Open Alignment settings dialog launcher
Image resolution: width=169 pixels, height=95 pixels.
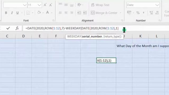[122, 20]
